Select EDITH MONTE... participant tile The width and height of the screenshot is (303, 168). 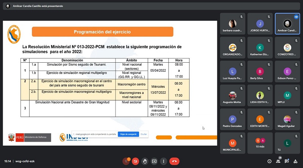pyautogui.click(x=260, y=119)
